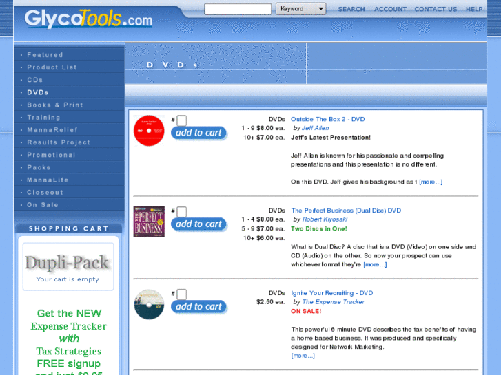Viewport: 501px width, 375px height.
Task: View author Jeff Allen's link
Action: [x=315, y=128]
